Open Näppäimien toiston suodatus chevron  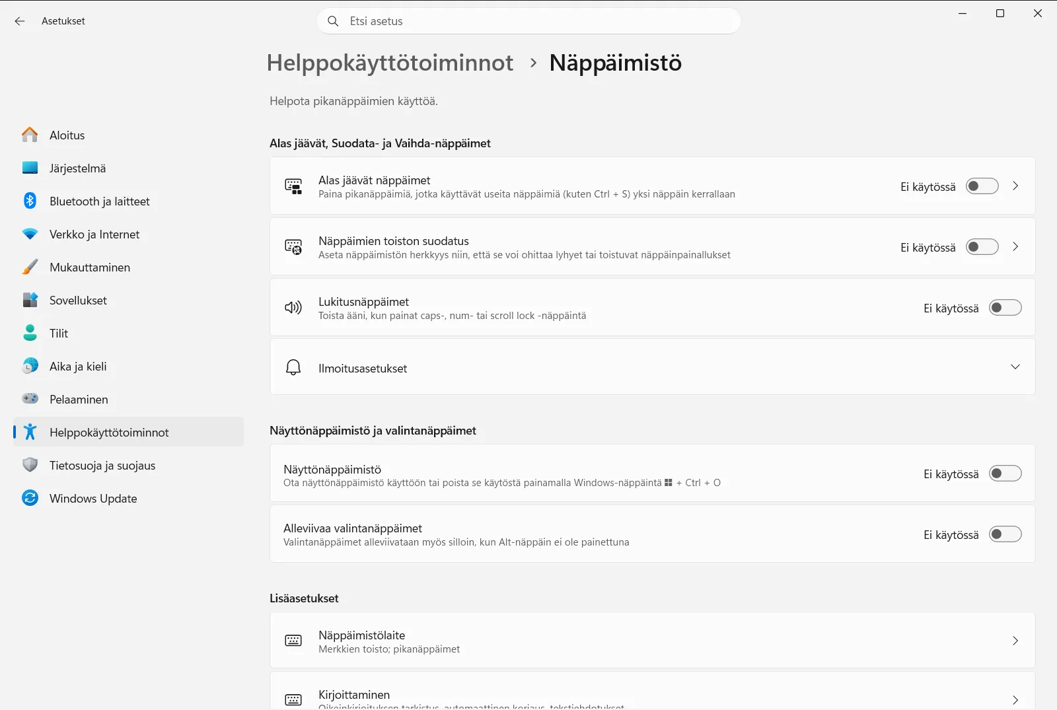tap(1015, 247)
